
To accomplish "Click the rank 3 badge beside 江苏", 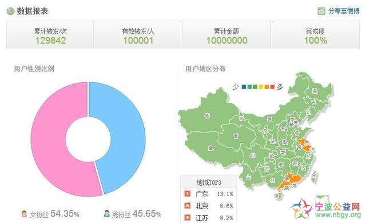I will point(188,217).
